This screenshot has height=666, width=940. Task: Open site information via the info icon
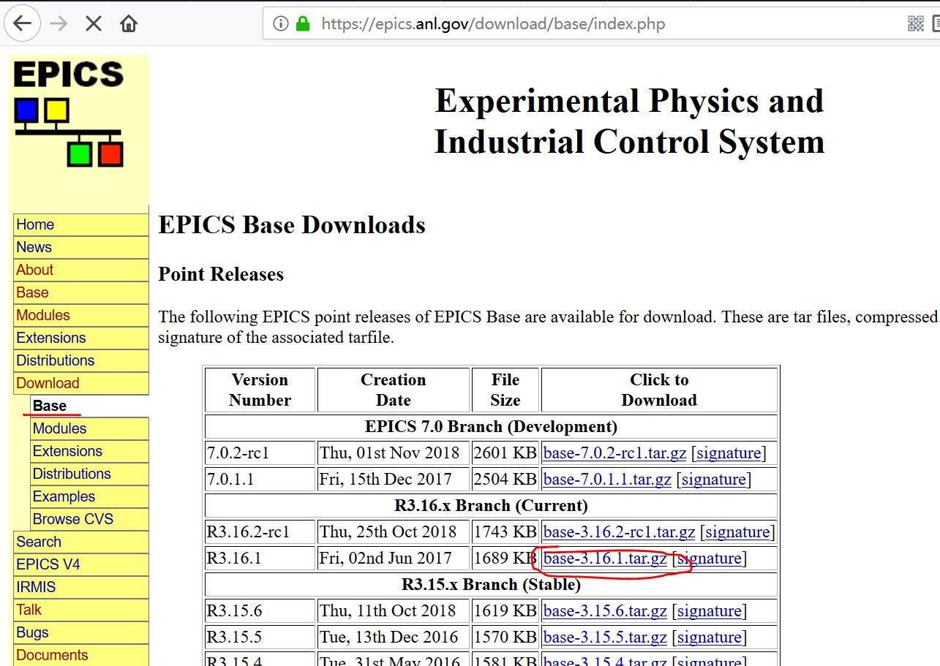click(281, 23)
